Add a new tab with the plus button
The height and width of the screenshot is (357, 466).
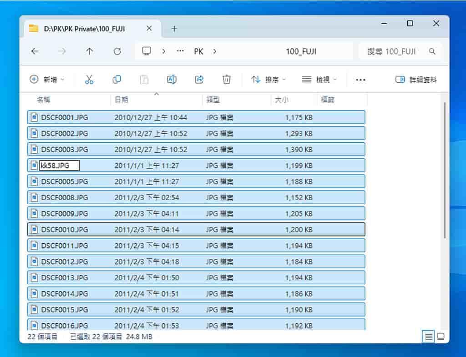point(174,29)
